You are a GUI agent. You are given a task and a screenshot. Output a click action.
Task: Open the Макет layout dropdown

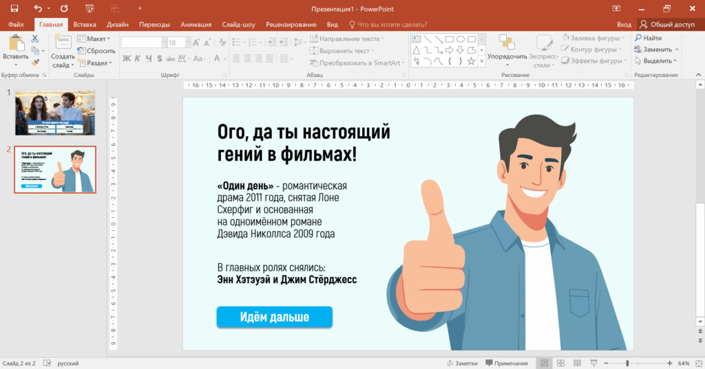click(x=94, y=38)
